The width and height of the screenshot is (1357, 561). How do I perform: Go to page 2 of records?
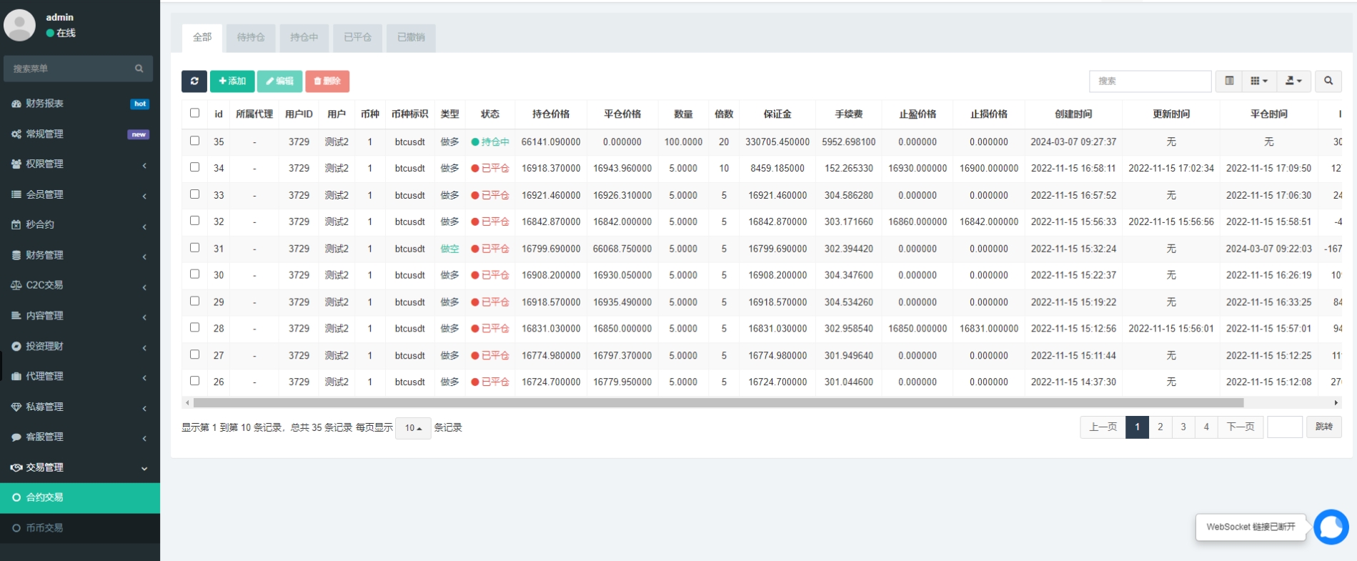(1160, 427)
